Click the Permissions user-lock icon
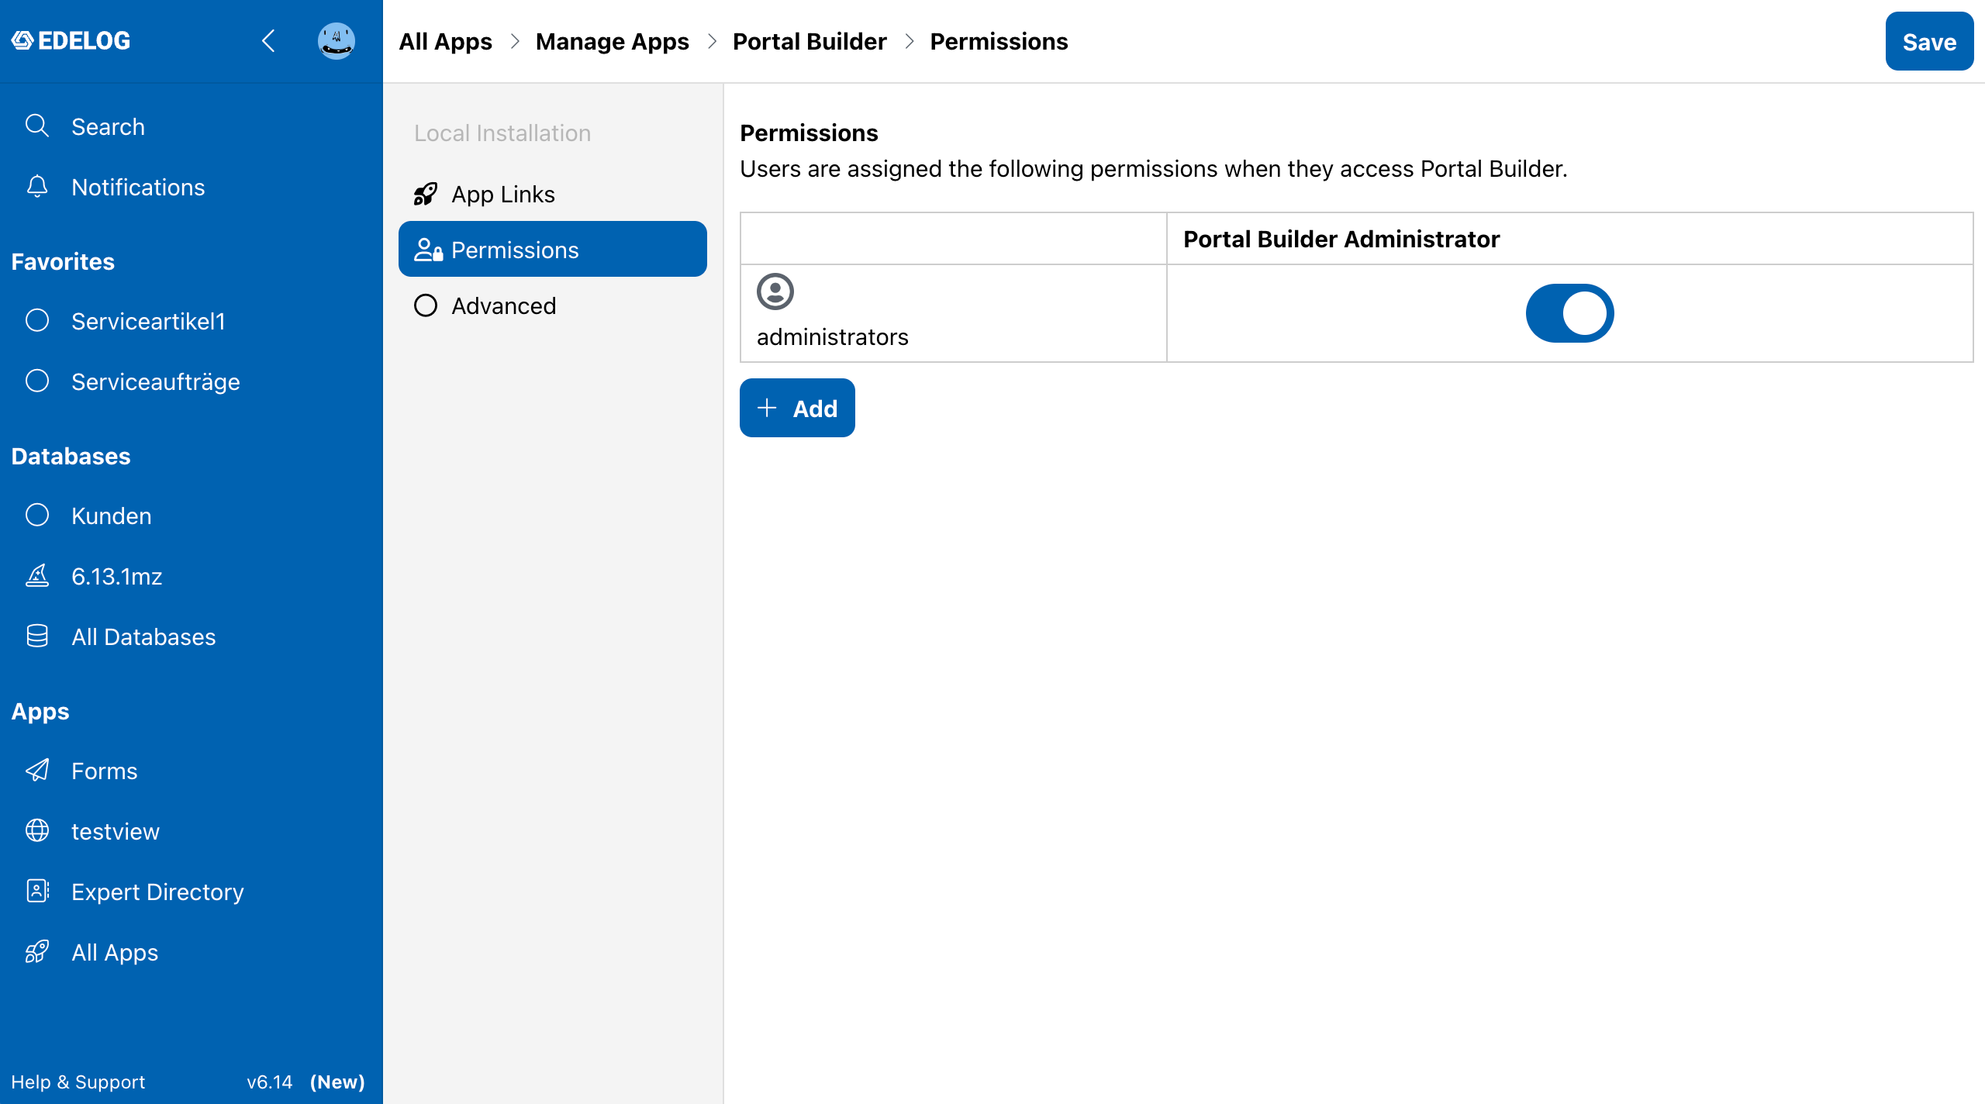1985x1104 pixels. point(428,250)
